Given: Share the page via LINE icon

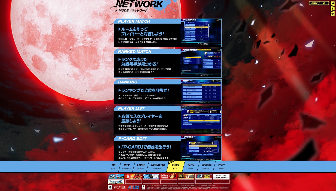Looking at the screenshot, I should 333,14.
